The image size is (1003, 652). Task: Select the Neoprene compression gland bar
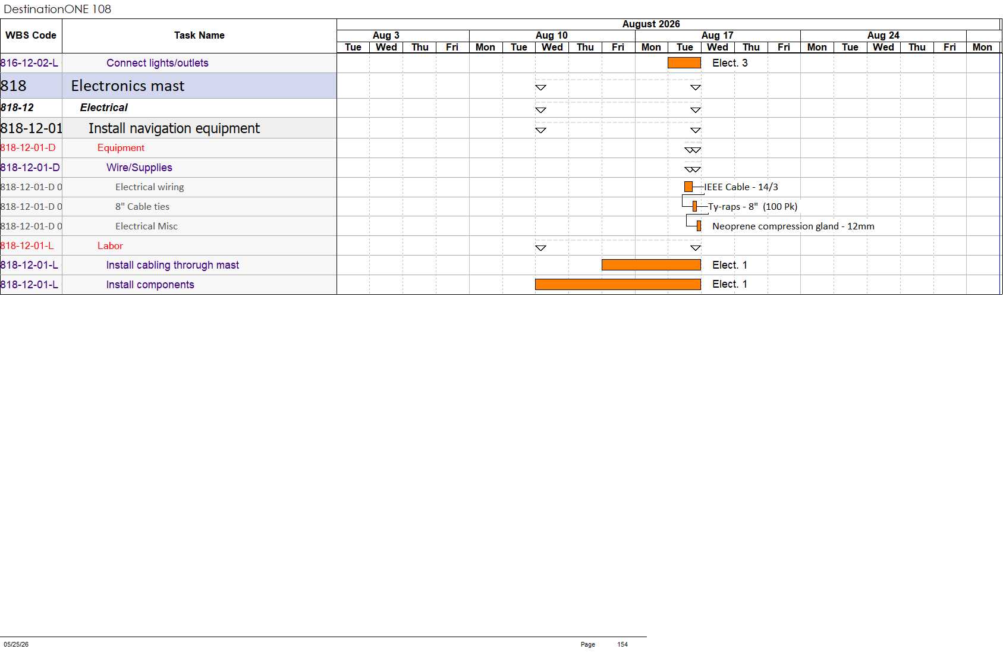click(699, 226)
